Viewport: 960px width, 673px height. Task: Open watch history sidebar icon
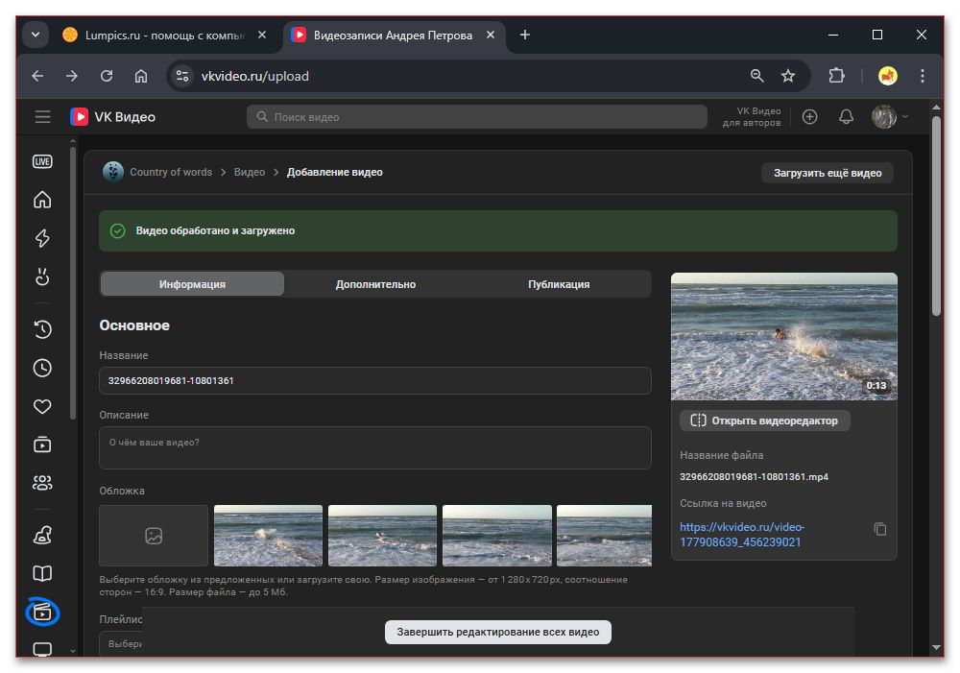pyautogui.click(x=42, y=329)
